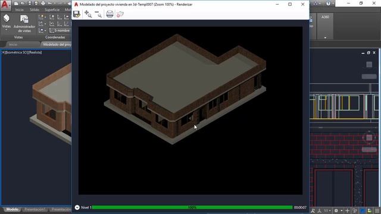The width and height of the screenshot is (381, 214).
Task: Click Open file icon in AutoCAD quick access
Action: (23, 4)
